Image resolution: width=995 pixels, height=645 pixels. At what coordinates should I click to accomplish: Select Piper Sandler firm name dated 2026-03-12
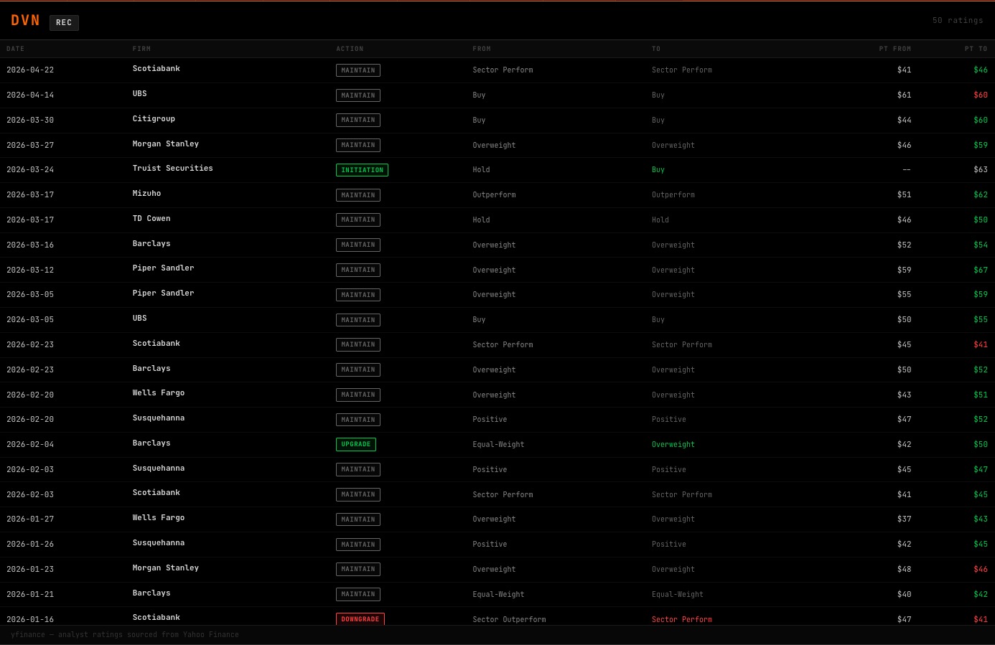[164, 268]
